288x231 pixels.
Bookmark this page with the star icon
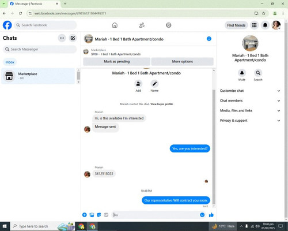[x=264, y=13]
